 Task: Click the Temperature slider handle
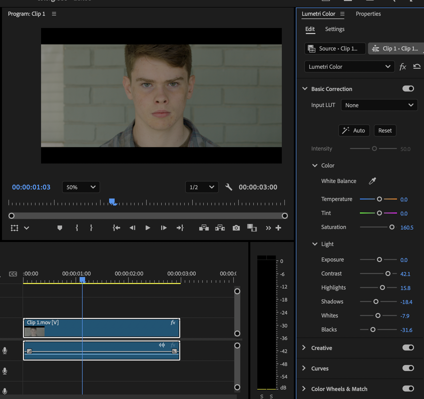coord(379,199)
